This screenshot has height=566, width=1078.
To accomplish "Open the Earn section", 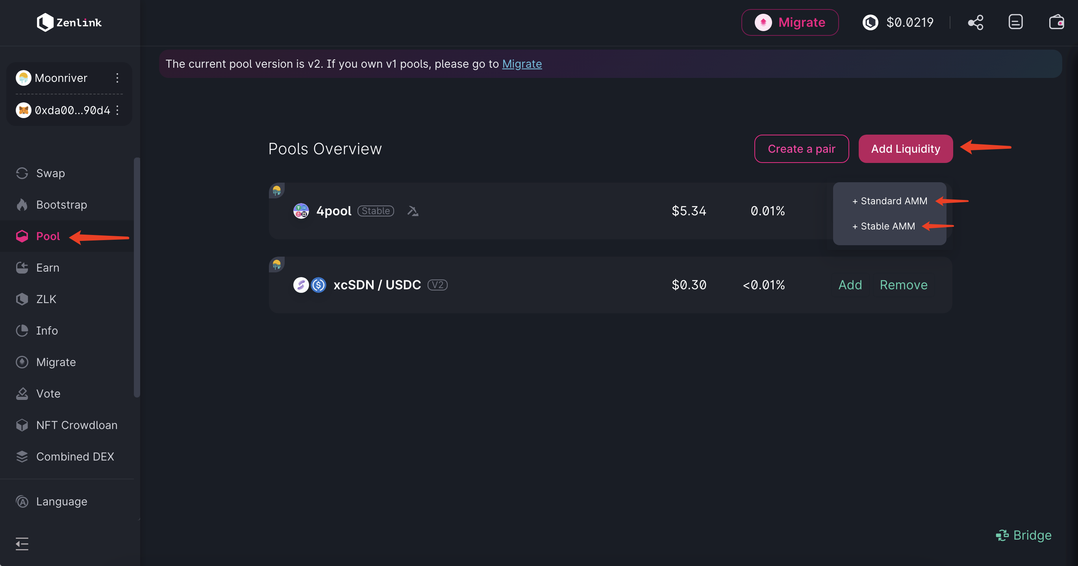I will click(x=47, y=268).
